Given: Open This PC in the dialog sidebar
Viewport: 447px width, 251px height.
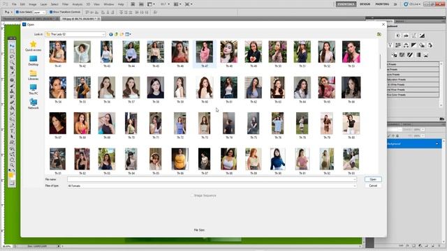Looking at the screenshot, I should tap(33, 90).
